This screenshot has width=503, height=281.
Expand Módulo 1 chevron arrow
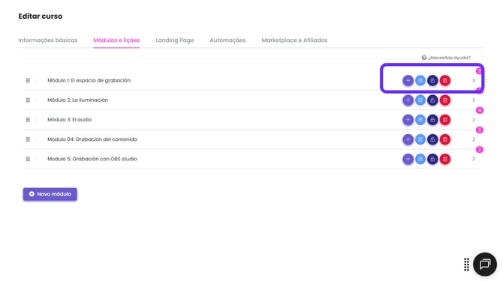(474, 80)
